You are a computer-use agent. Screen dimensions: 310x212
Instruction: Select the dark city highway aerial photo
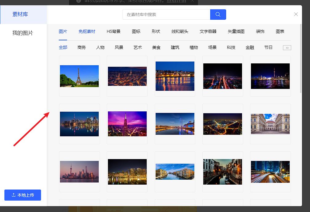(223, 76)
